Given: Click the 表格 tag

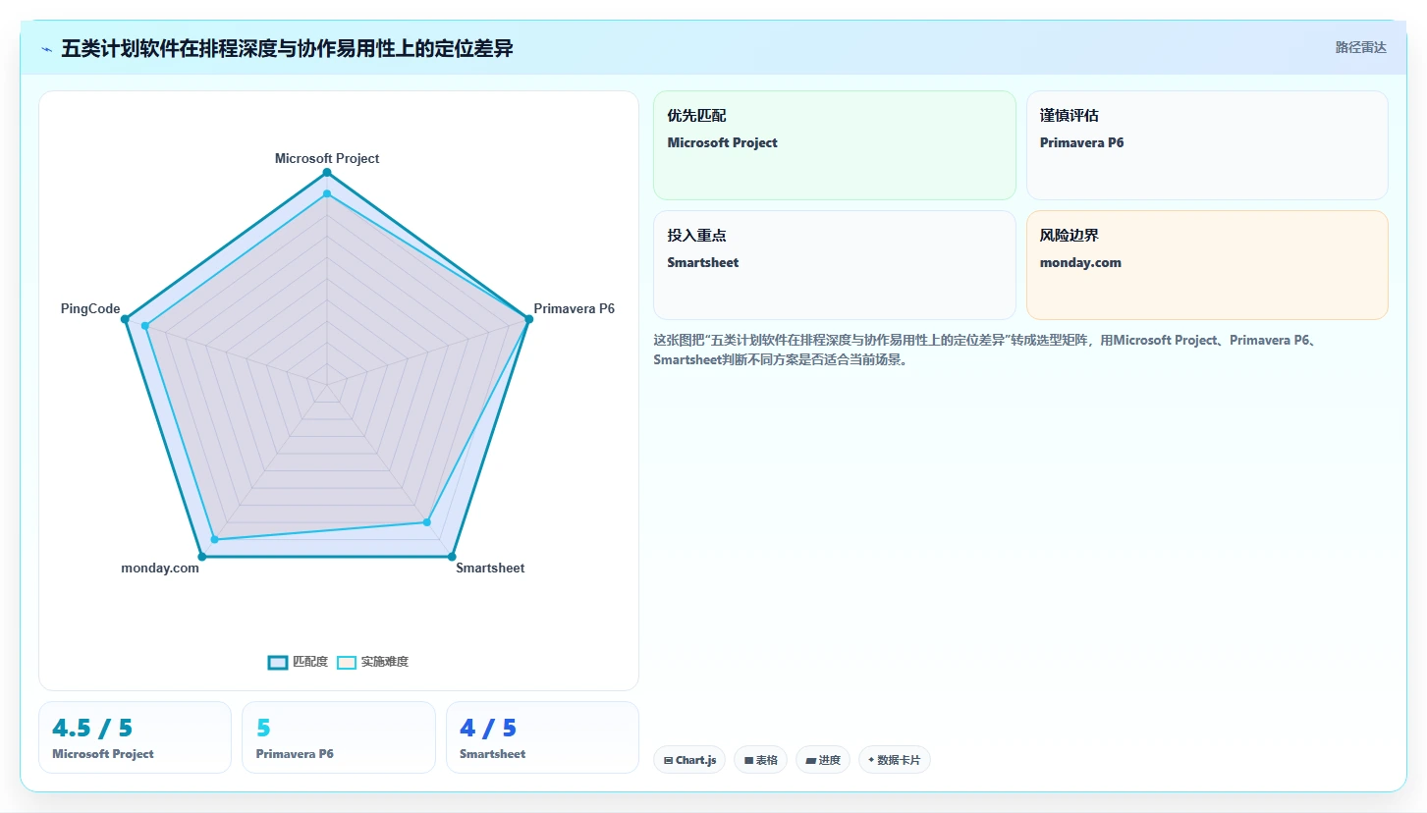Looking at the screenshot, I should click(760, 760).
